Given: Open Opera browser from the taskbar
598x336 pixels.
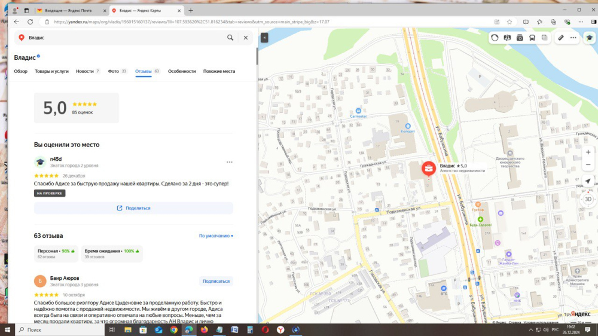Looking at the screenshot, I should pos(265,330).
